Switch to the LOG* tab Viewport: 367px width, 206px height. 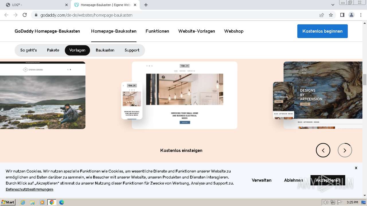37,5
